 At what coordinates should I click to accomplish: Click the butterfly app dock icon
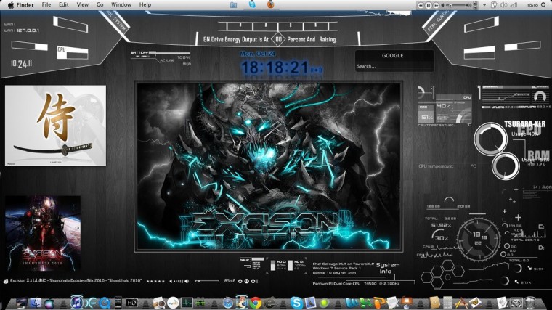(475, 303)
